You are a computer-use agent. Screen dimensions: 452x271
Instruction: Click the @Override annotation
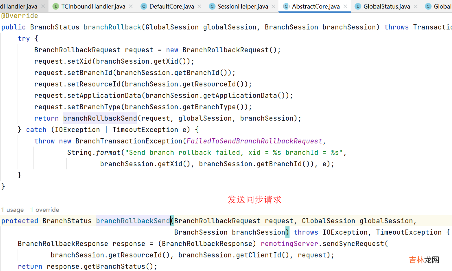point(20,16)
